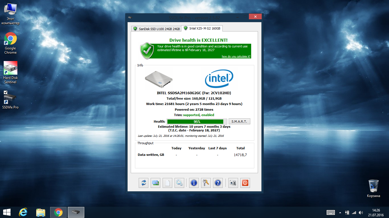Click the SSDLife Pro title bar icon
The image size is (389, 218).
[130, 18]
